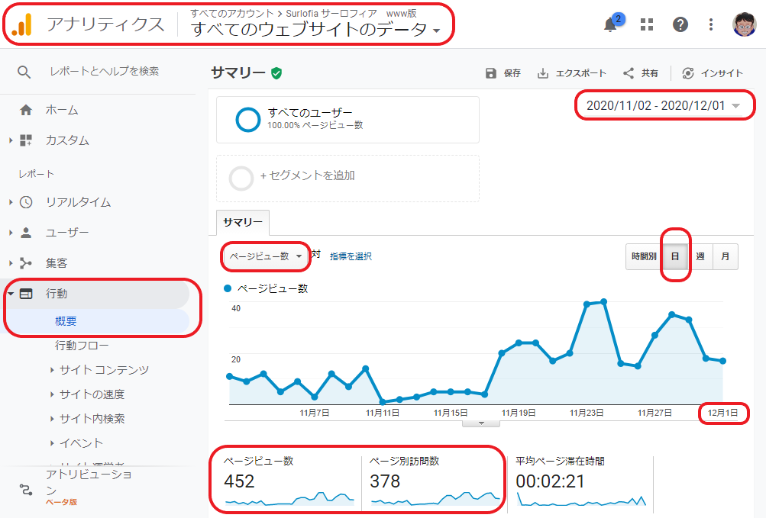
Task: Switch the chart granularity to 週
Action: 700,256
